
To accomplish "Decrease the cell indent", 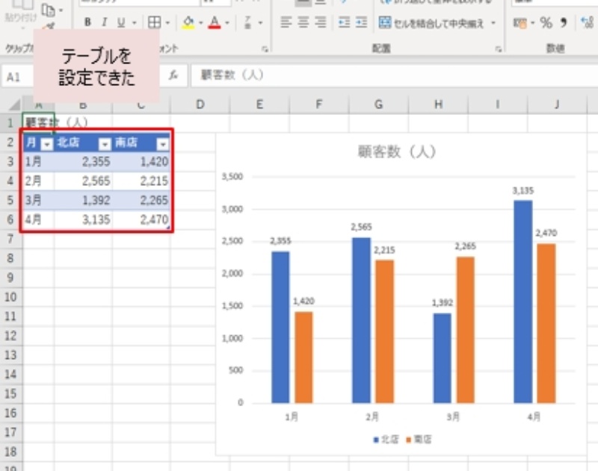I will coord(344,22).
